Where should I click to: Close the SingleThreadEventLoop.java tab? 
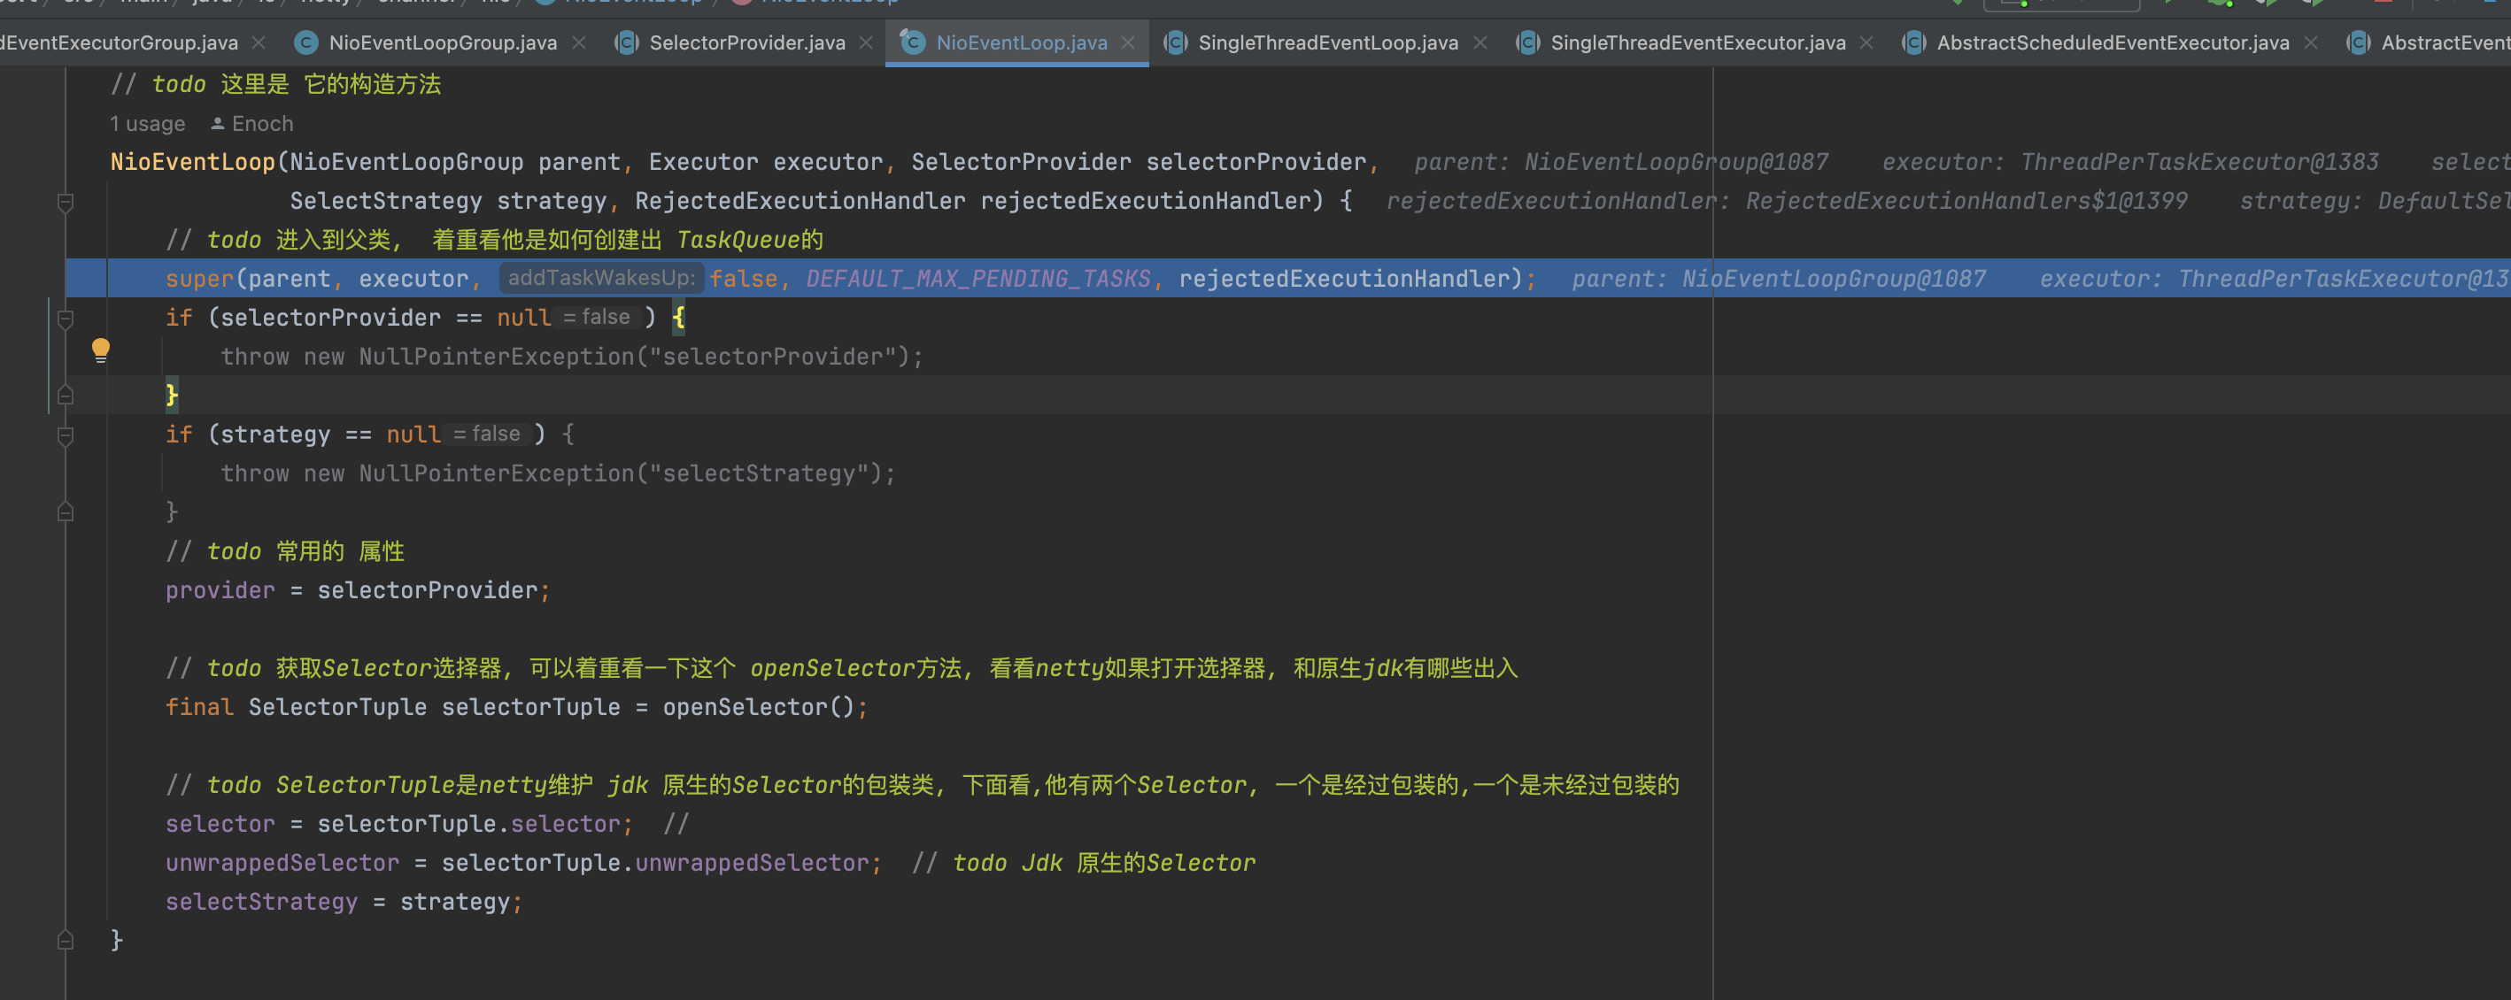coord(1480,42)
